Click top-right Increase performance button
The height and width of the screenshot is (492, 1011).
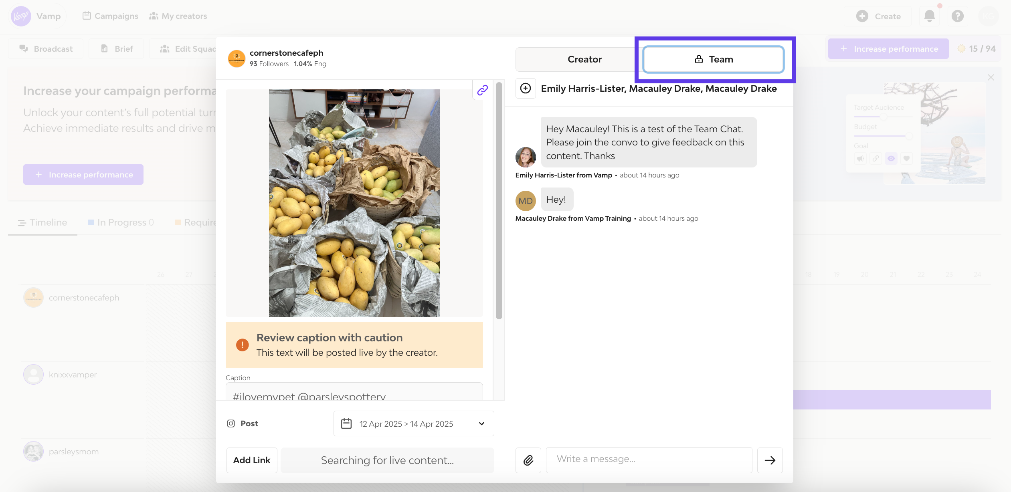coord(888,49)
